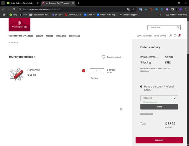Expand the tab search dropdown arrow
The width and height of the screenshot is (189, 146).
coord(3,3)
